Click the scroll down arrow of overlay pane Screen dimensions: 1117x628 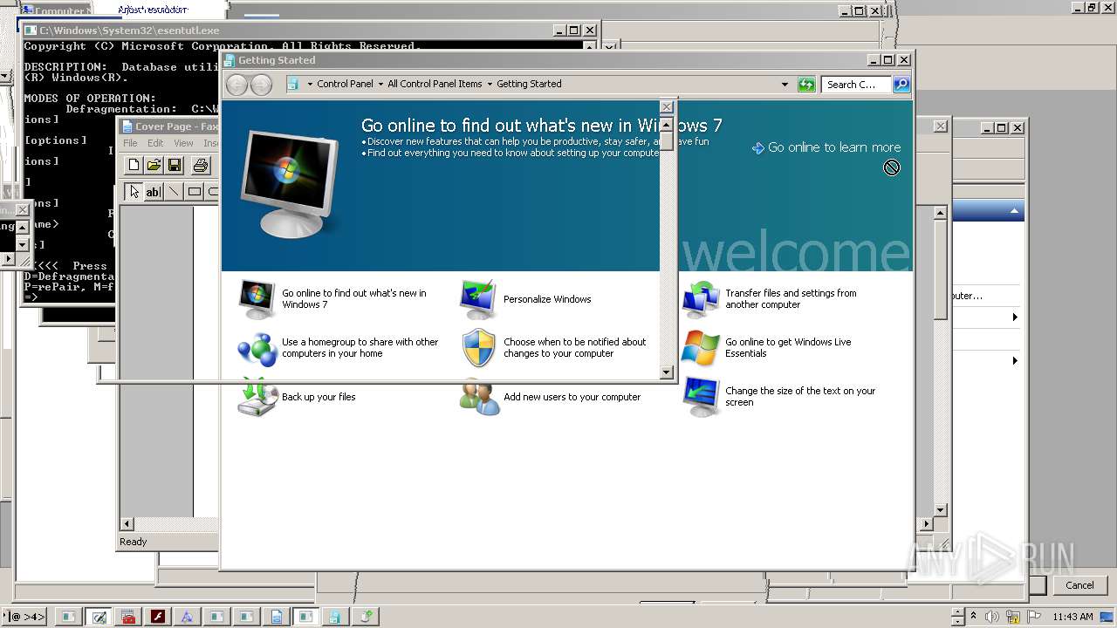pos(667,372)
